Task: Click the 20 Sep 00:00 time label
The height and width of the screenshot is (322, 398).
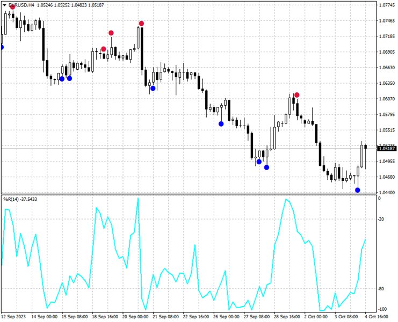Action: pos(135,317)
